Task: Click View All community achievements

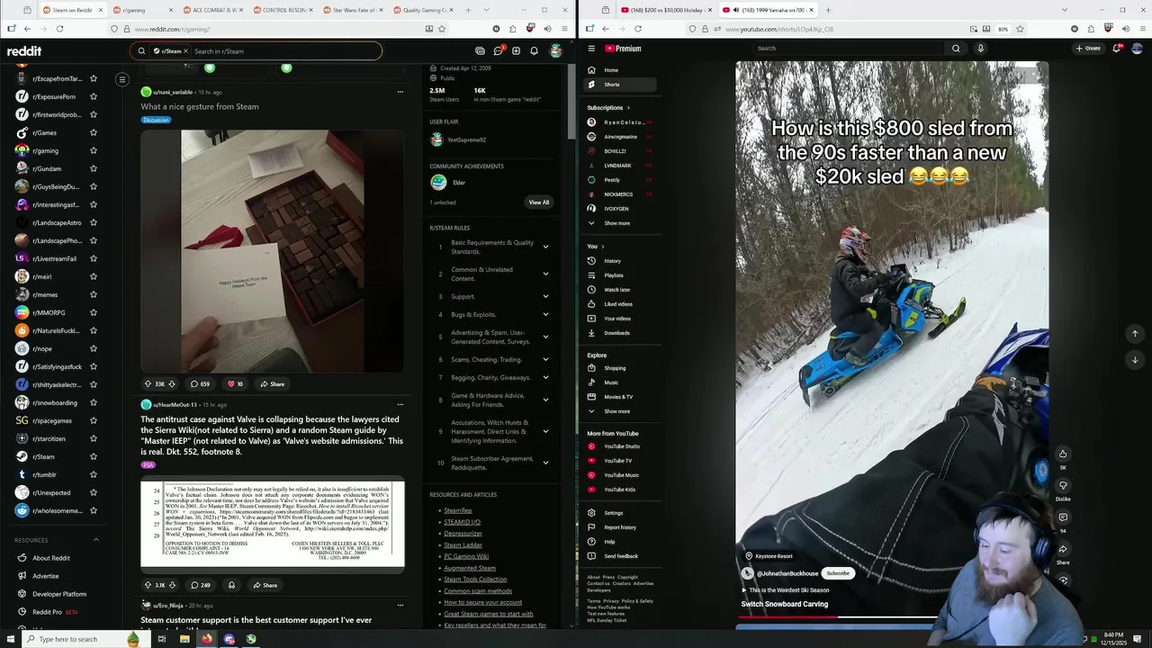Action: tap(539, 202)
